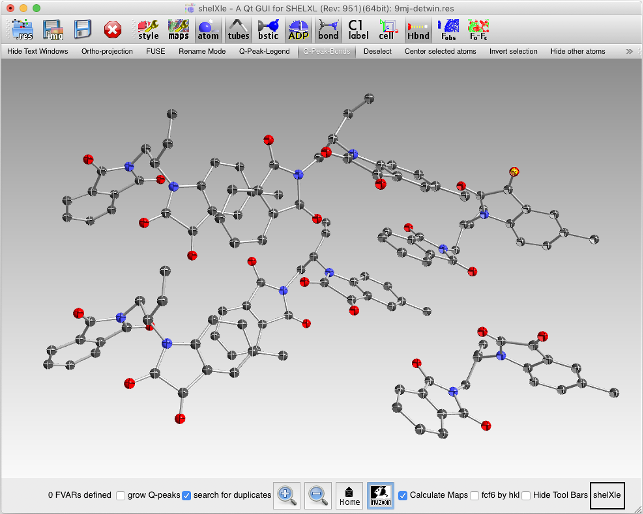This screenshot has height=514, width=643.
Task: Toggle ball-and-stick (bstic) mode
Action: (x=268, y=29)
